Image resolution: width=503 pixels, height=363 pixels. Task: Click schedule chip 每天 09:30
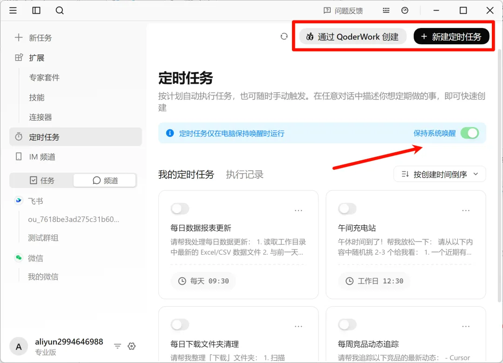203,281
